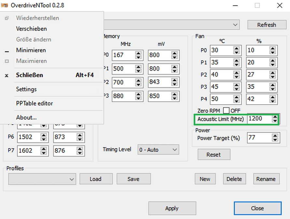
Task: Open the Timing Level dropdown
Action: click(x=158, y=149)
